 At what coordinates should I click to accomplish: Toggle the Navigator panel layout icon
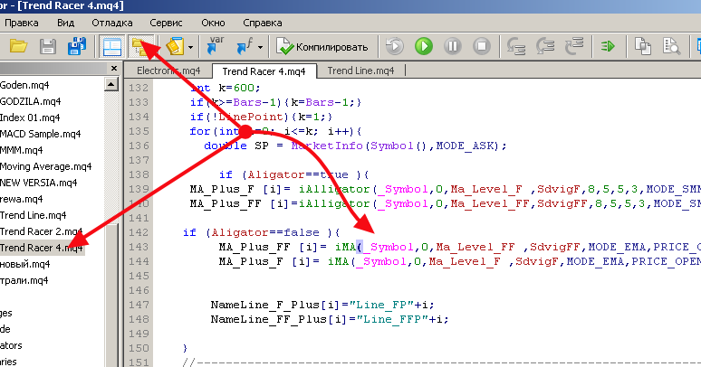coord(111,46)
